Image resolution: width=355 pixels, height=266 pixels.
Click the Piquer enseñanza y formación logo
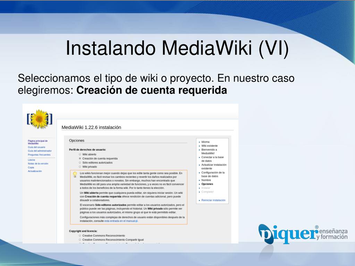point(303,234)
